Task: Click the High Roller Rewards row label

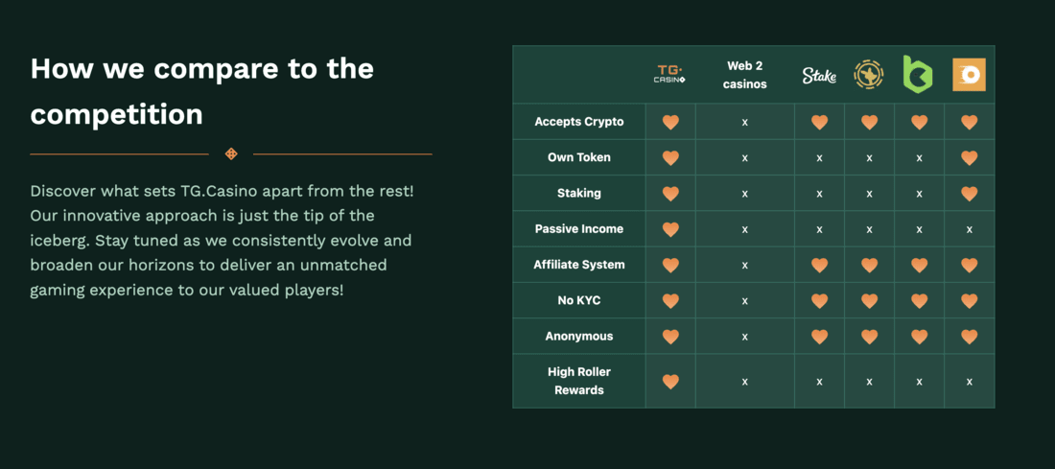Action: click(579, 381)
